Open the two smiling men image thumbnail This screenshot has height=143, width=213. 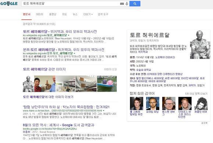45,84
